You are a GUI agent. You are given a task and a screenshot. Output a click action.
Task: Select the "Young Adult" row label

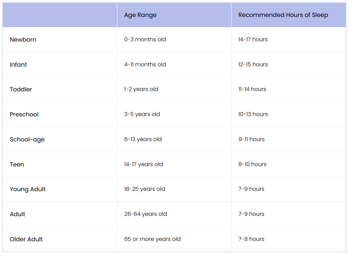click(x=28, y=189)
